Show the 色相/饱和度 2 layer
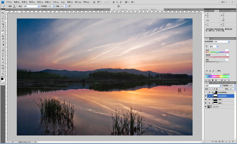This screenshot has height=144, width=237. click(x=206, y=92)
